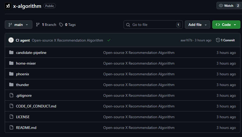242x137 pixels.
Task: Open the candidate-pipeline folder
Action: click(31, 53)
